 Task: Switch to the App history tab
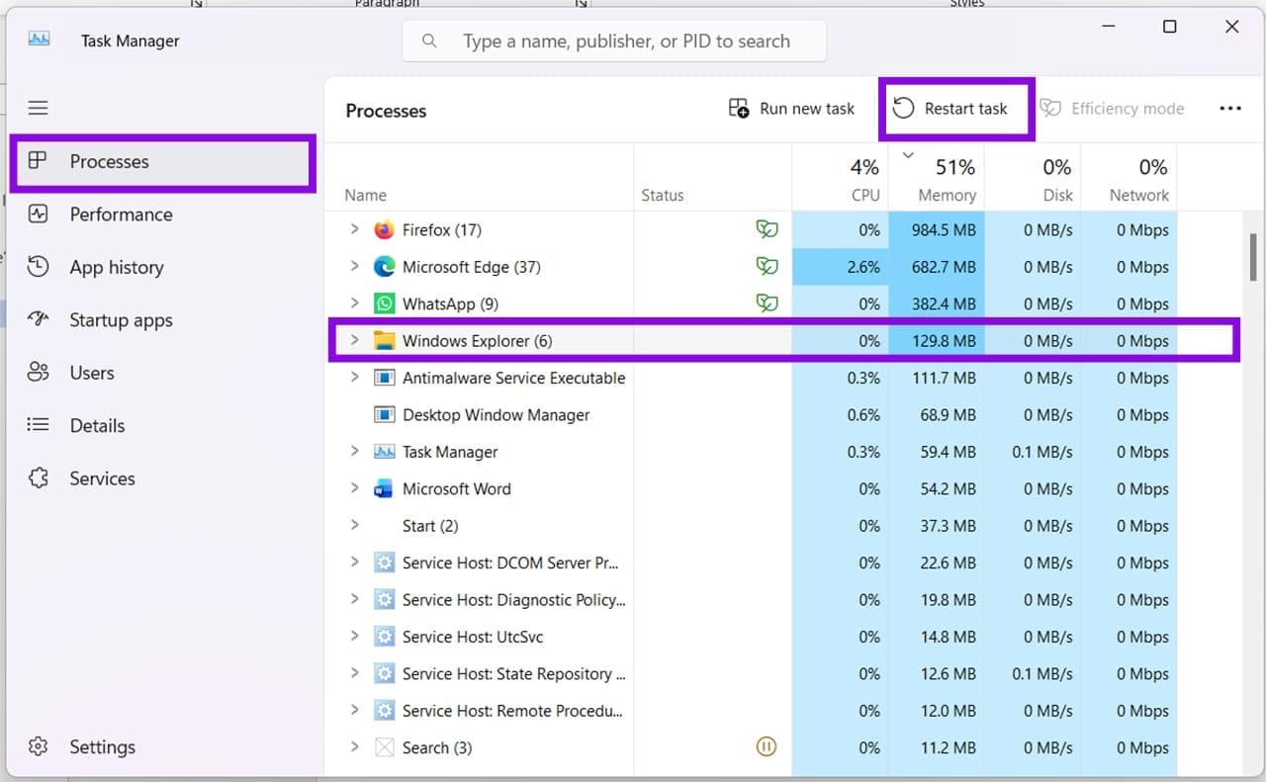pyautogui.click(x=163, y=267)
